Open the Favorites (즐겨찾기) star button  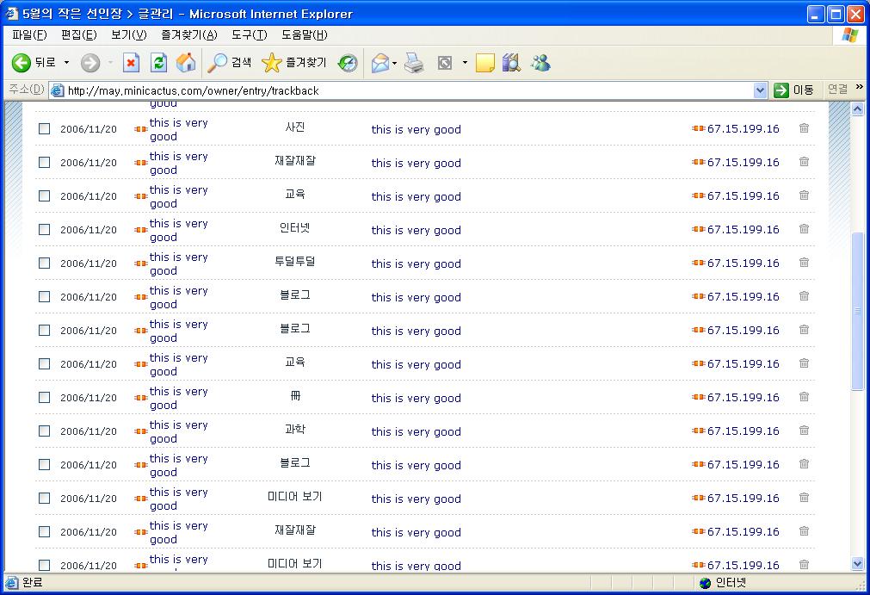pyautogui.click(x=293, y=63)
